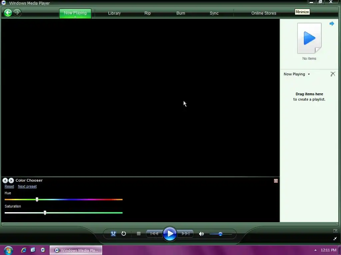Show hidden system tray icons
341x255 pixels.
(x=316, y=250)
